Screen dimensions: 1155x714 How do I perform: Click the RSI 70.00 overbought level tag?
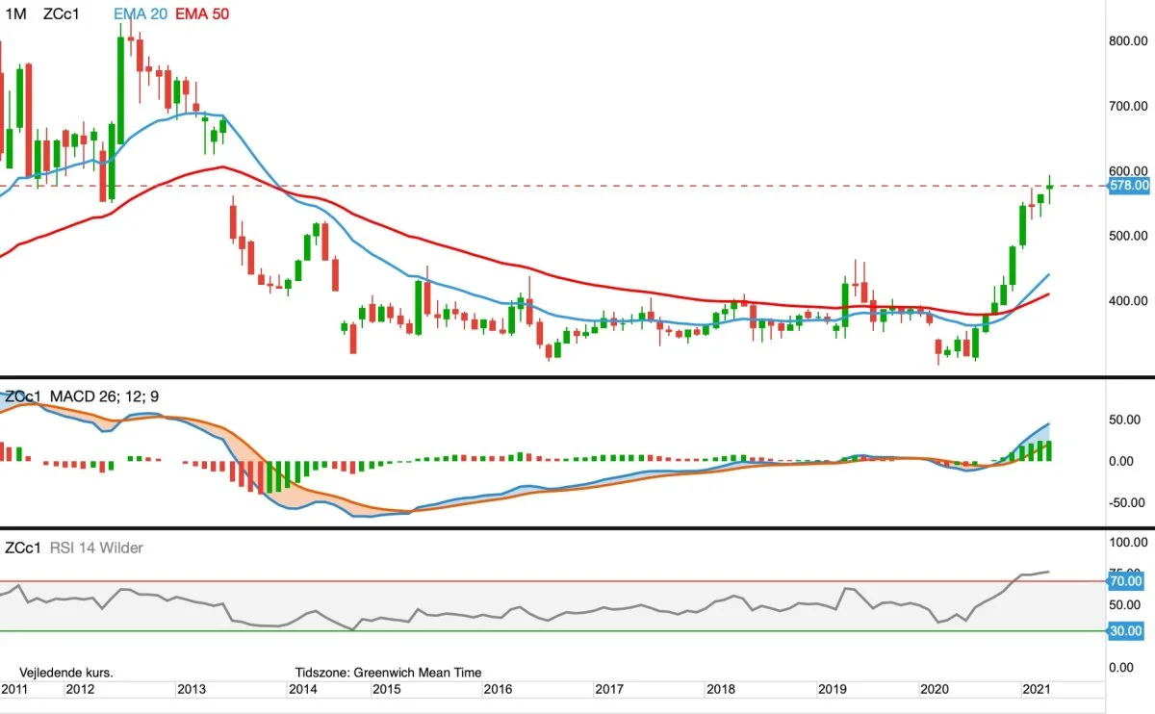pos(1125,581)
